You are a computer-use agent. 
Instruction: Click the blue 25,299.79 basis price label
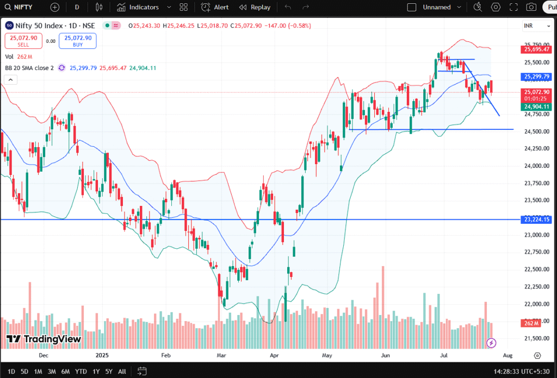pos(536,77)
